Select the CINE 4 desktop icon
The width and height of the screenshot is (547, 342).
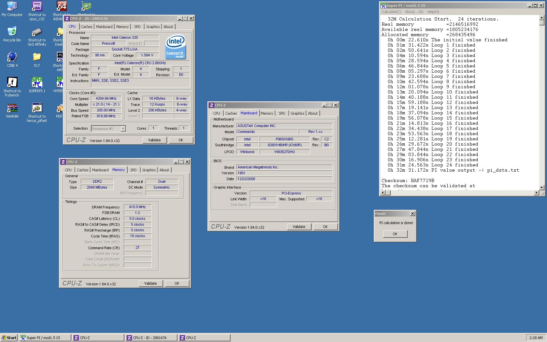[x=12, y=60]
